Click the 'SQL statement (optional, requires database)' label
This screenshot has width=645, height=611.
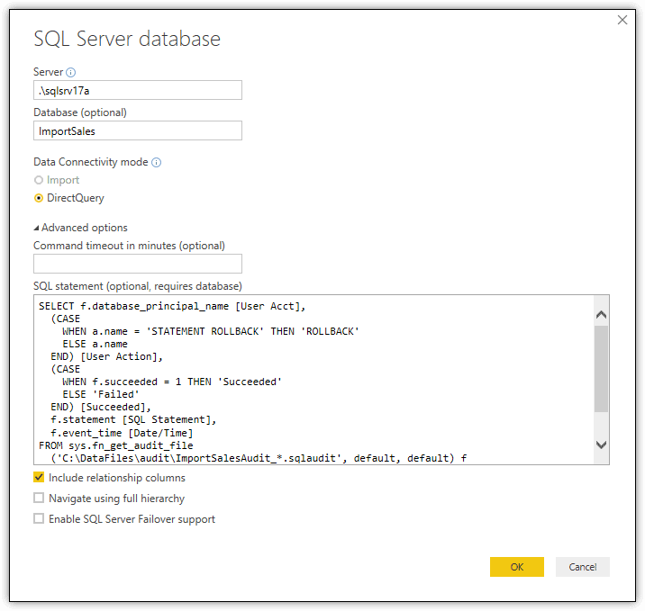click(x=138, y=286)
